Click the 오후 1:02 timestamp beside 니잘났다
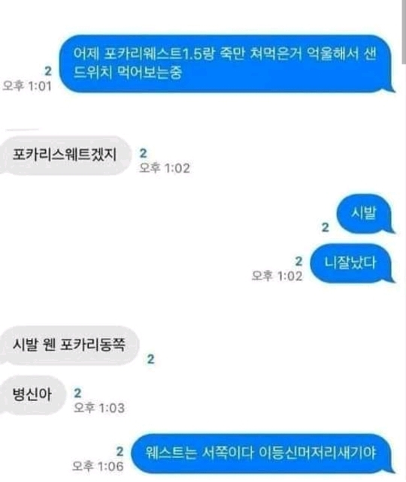This screenshot has height=482, width=406. 277,276
